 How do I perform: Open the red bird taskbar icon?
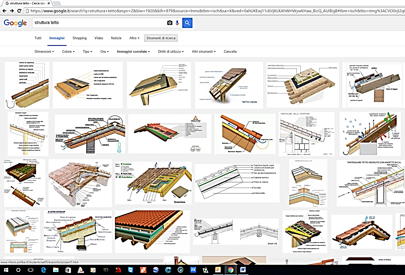coord(118,270)
